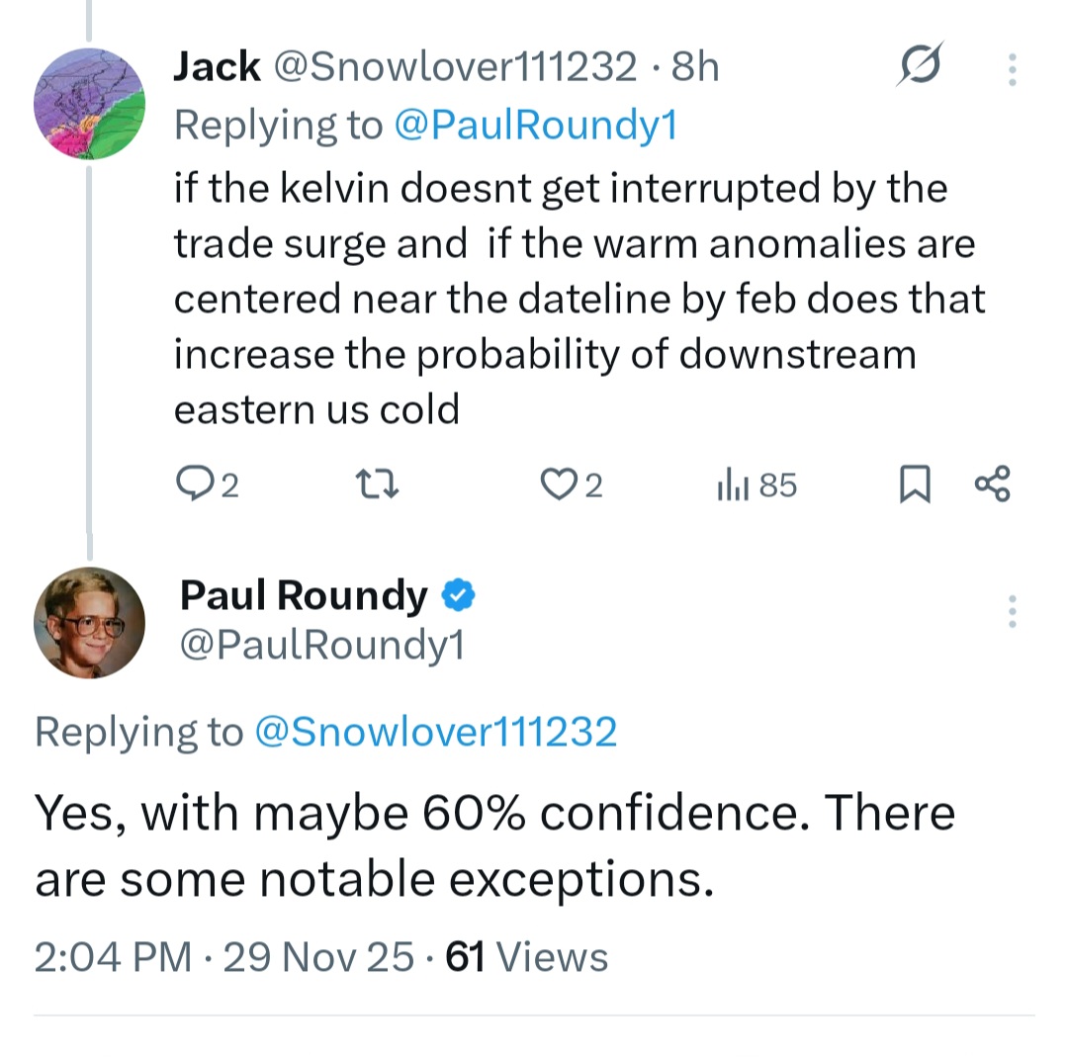Click Paul Roundy's verified badge
Image resolution: width=1068 pixels, height=1057 pixels.
[x=457, y=595]
